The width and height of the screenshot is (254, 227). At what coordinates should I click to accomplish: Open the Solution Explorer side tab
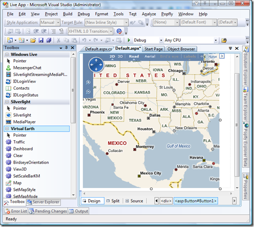tap(246, 66)
